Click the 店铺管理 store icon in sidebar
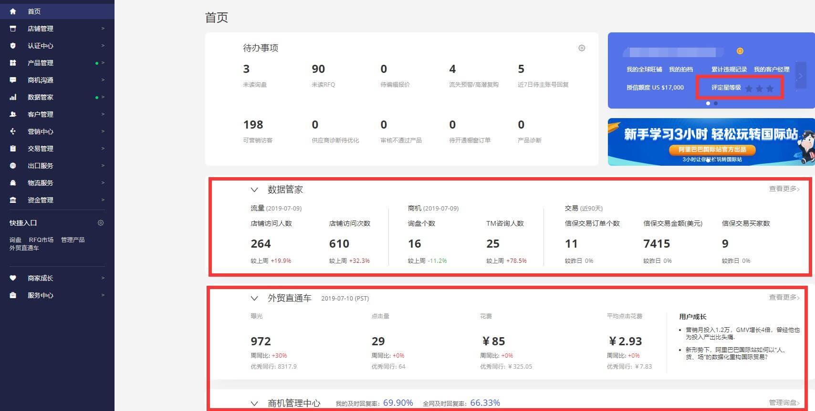The height and width of the screenshot is (411, 815). (x=13, y=29)
